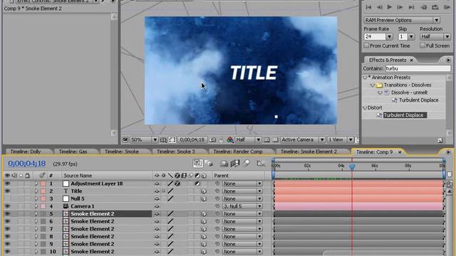Open Active Camera view dropdown
Viewport: 456px width, 256px height.
pos(302,140)
